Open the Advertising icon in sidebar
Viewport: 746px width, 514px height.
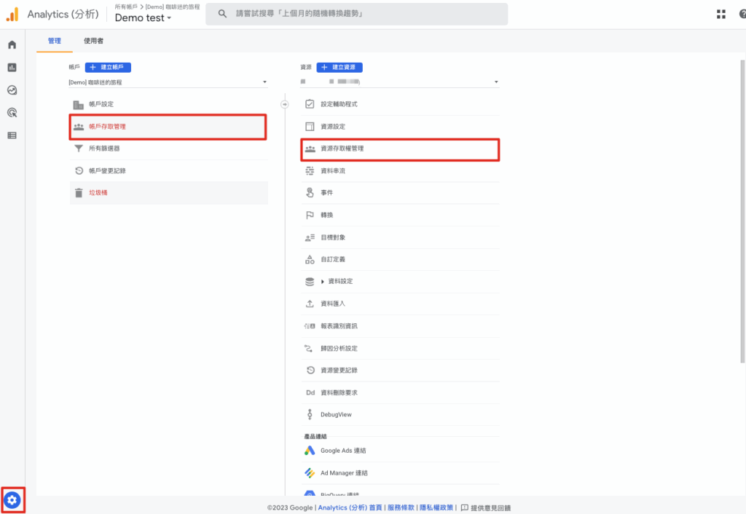click(x=12, y=113)
